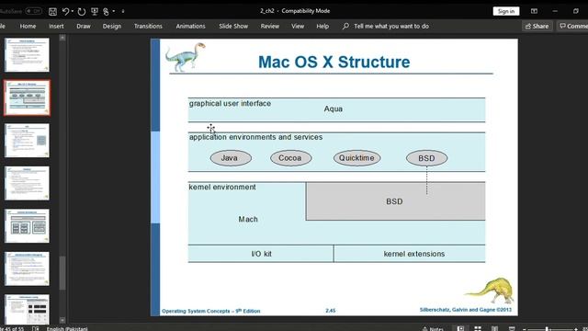Select the first slide thumbnail in panel
588x331 pixels.
pyautogui.click(x=27, y=55)
